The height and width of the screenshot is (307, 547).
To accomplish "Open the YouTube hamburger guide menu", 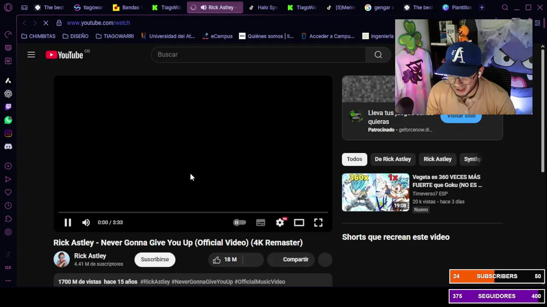I will pyautogui.click(x=31, y=55).
